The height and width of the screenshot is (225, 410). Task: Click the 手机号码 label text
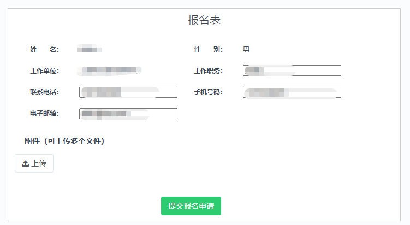pos(208,92)
